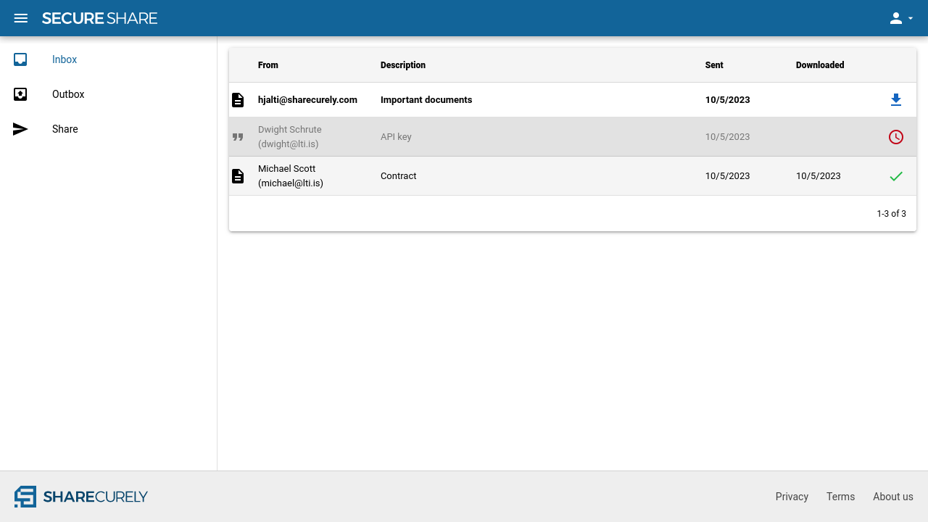Click document icon in hjalti@sharecurely.com row
The width and height of the screenshot is (928, 522).
pos(238,100)
